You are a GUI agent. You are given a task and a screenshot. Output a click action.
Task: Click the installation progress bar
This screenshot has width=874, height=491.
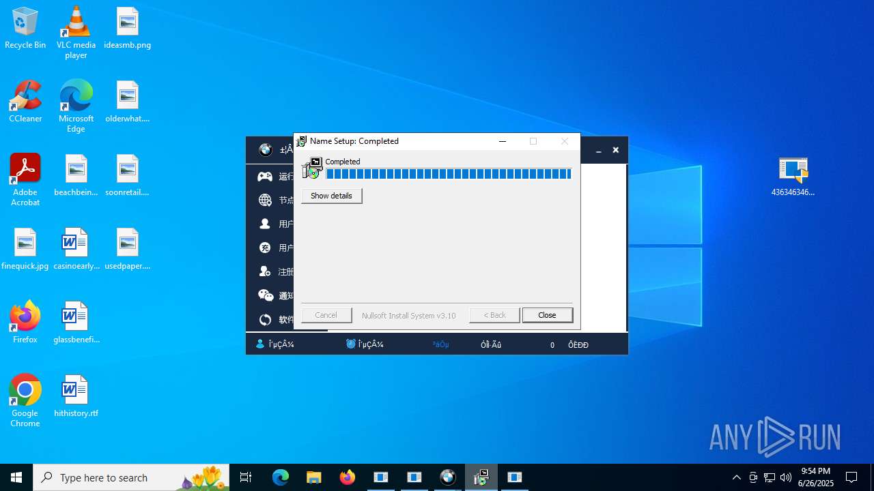[448, 174]
